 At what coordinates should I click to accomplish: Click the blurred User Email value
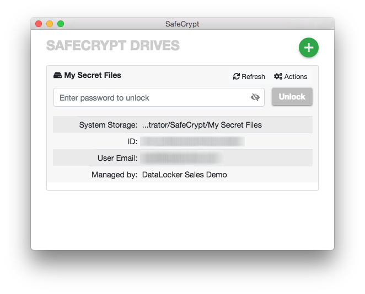point(181,158)
